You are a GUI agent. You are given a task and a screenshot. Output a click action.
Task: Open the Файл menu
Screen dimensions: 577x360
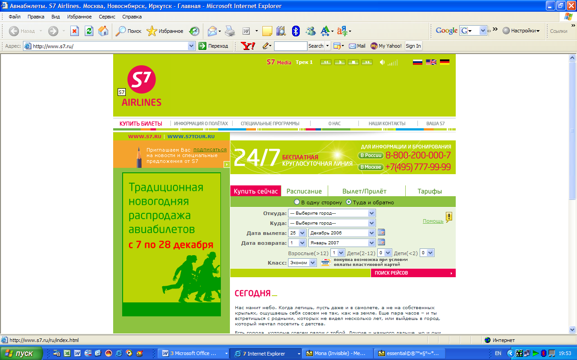click(14, 17)
